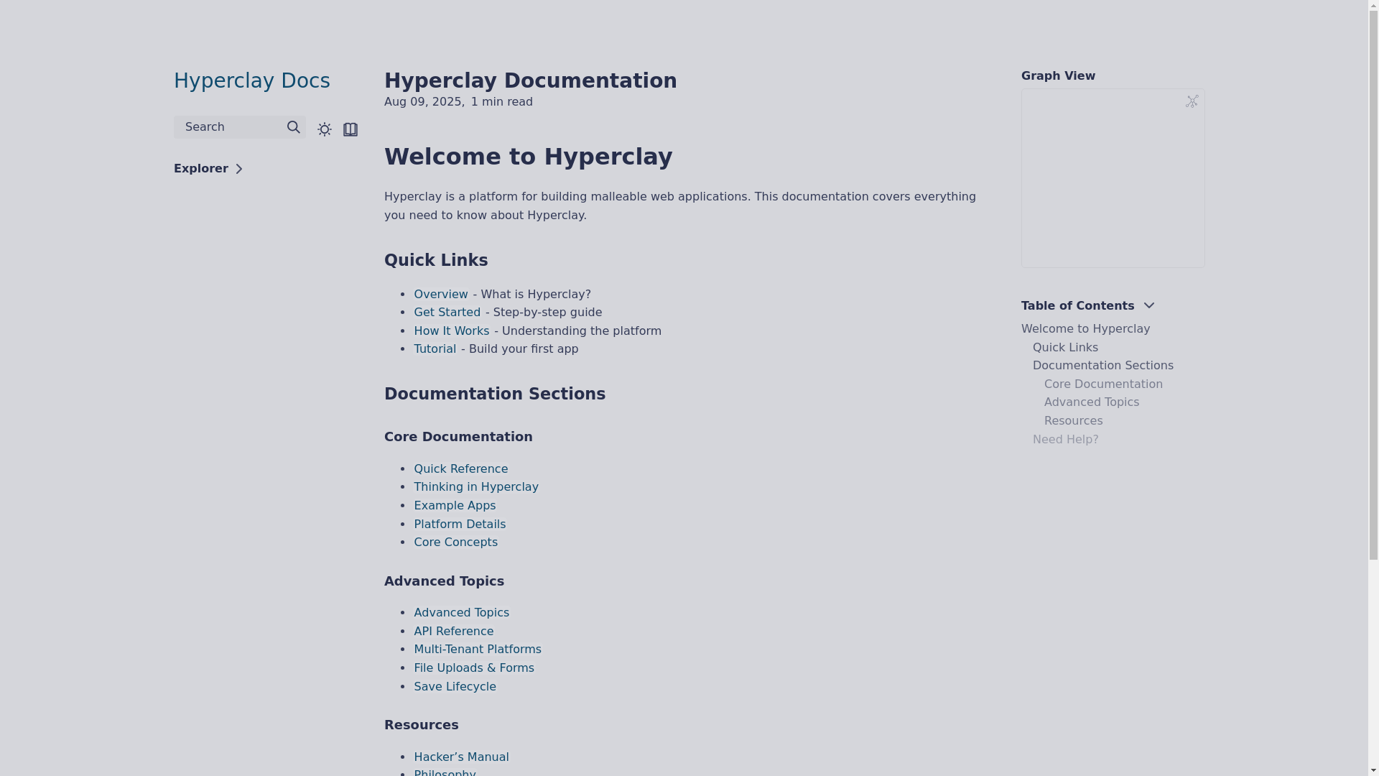Open the Quick Reference link

(x=461, y=469)
